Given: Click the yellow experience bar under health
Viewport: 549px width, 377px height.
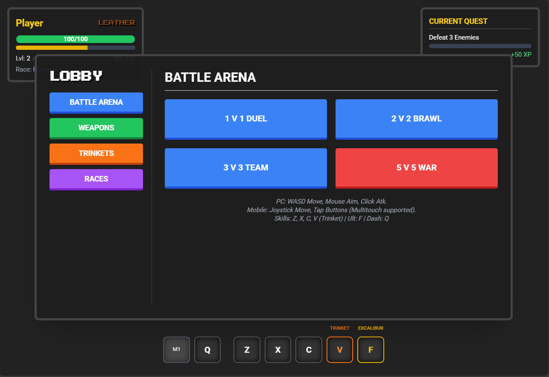Looking at the screenshot, I should click(76, 48).
